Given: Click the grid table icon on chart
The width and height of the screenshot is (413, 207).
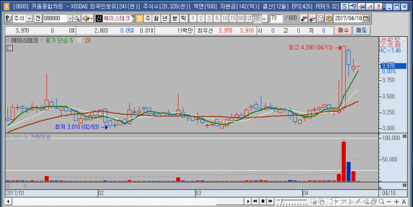Looking at the screenshot, I should pos(10,48).
